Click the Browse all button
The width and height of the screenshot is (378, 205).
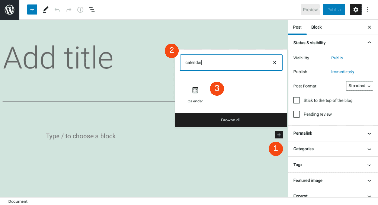click(x=231, y=120)
